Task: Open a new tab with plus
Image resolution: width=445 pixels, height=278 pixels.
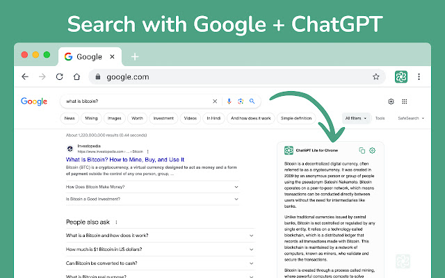Action: tap(135, 57)
